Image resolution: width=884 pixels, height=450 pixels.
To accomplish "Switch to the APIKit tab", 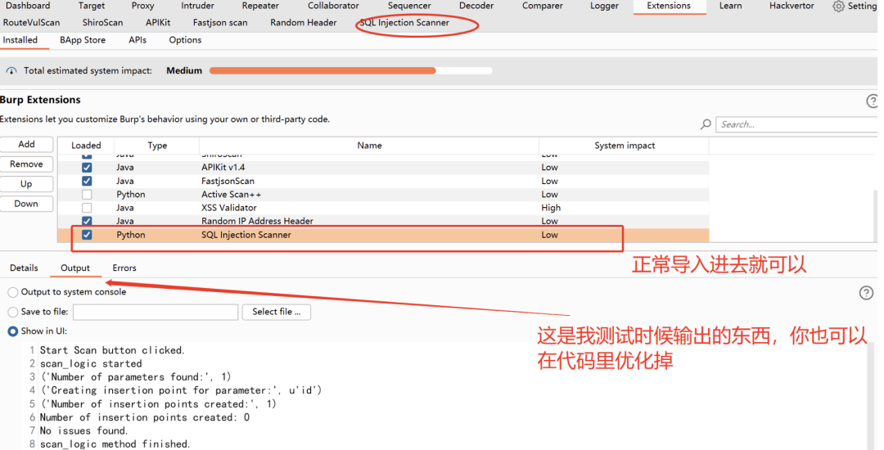I will (x=158, y=23).
